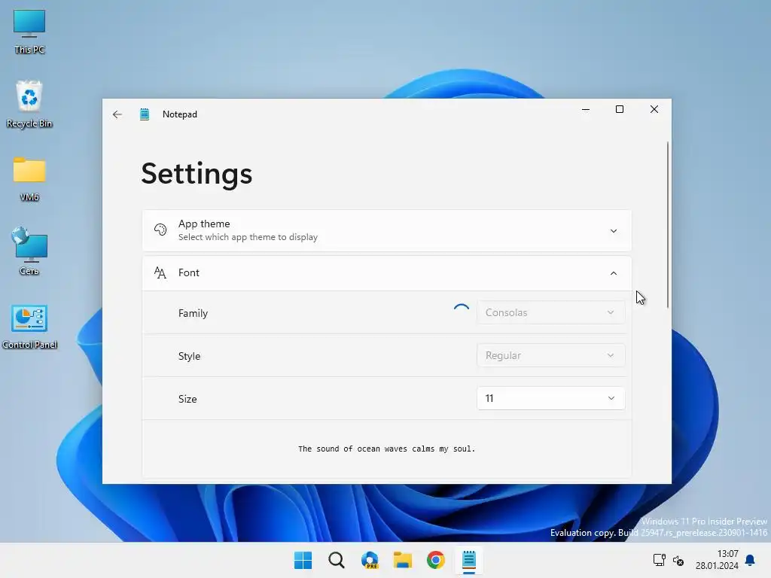Open taskbar Search
Image resolution: width=771 pixels, height=578 pixels.
(337, 560)
